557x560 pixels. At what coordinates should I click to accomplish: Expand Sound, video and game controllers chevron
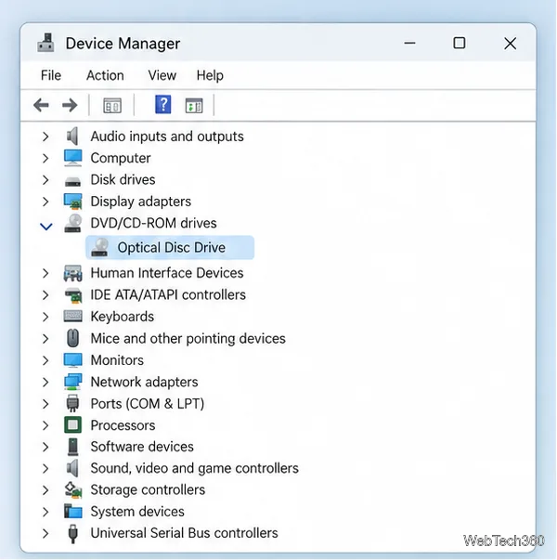tap(45, 468)
